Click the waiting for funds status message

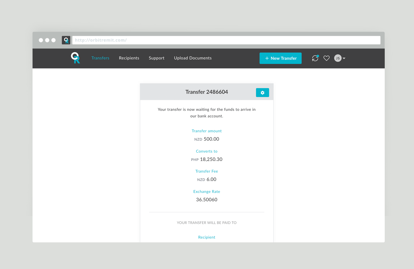(x=207, y=113)
